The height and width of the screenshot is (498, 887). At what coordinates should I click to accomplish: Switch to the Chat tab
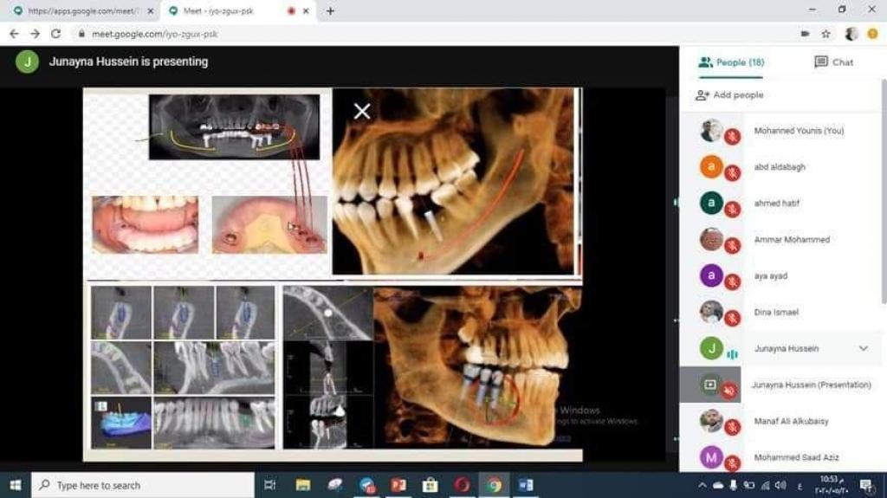(x=833, y=62)
